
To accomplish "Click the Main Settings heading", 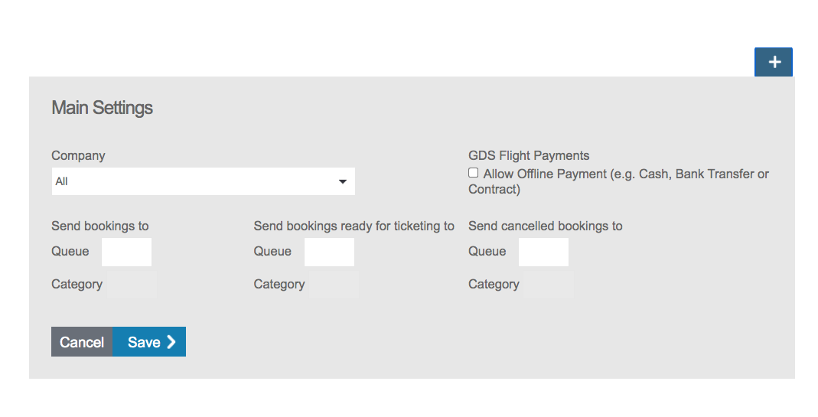I will 102,108.
